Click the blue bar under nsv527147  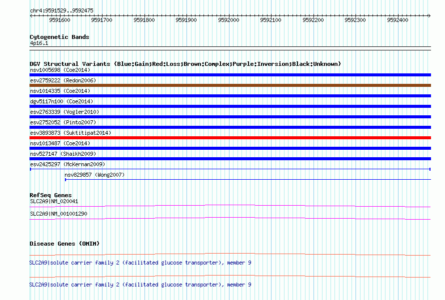(x=230, y=159)
